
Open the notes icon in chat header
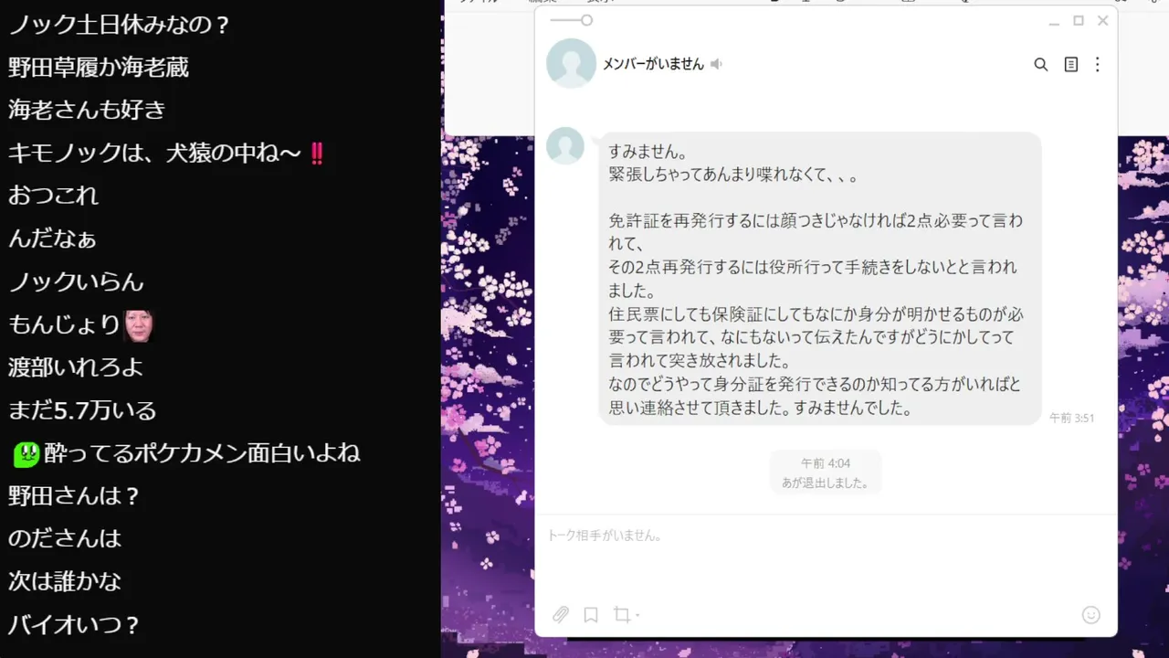coord(1070,65)
